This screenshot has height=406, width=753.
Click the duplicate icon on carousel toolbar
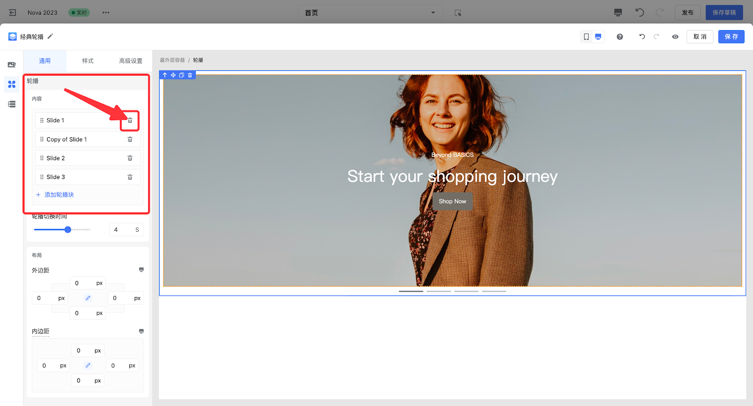coord(182,75)
